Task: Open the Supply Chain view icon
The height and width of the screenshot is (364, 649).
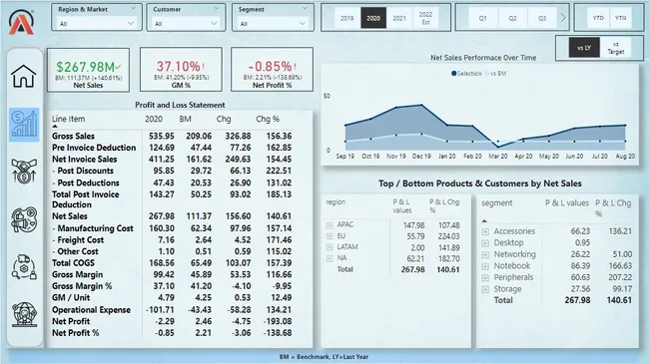Action: pos(24,267)
